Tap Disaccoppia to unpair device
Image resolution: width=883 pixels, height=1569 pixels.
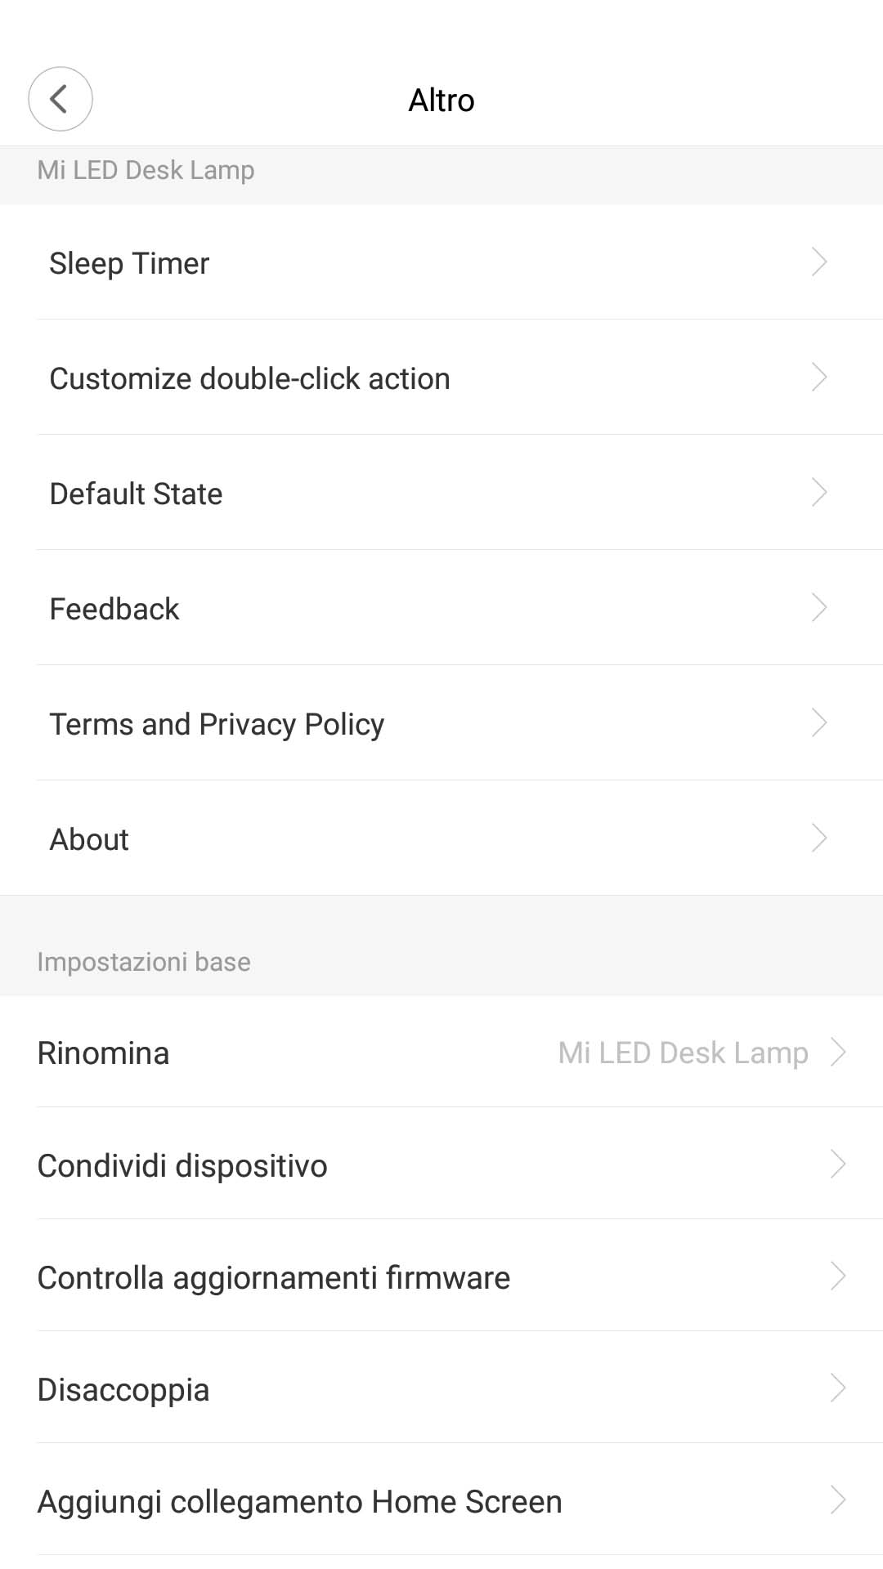point(123,1389)
